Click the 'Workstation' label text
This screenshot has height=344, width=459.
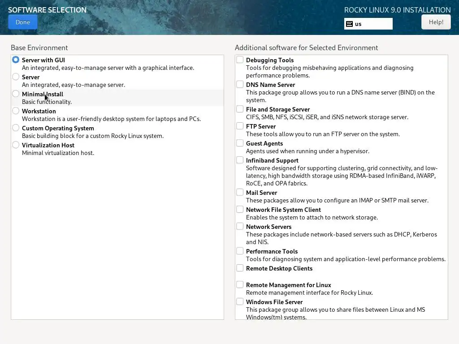click(x=39, y=111)
